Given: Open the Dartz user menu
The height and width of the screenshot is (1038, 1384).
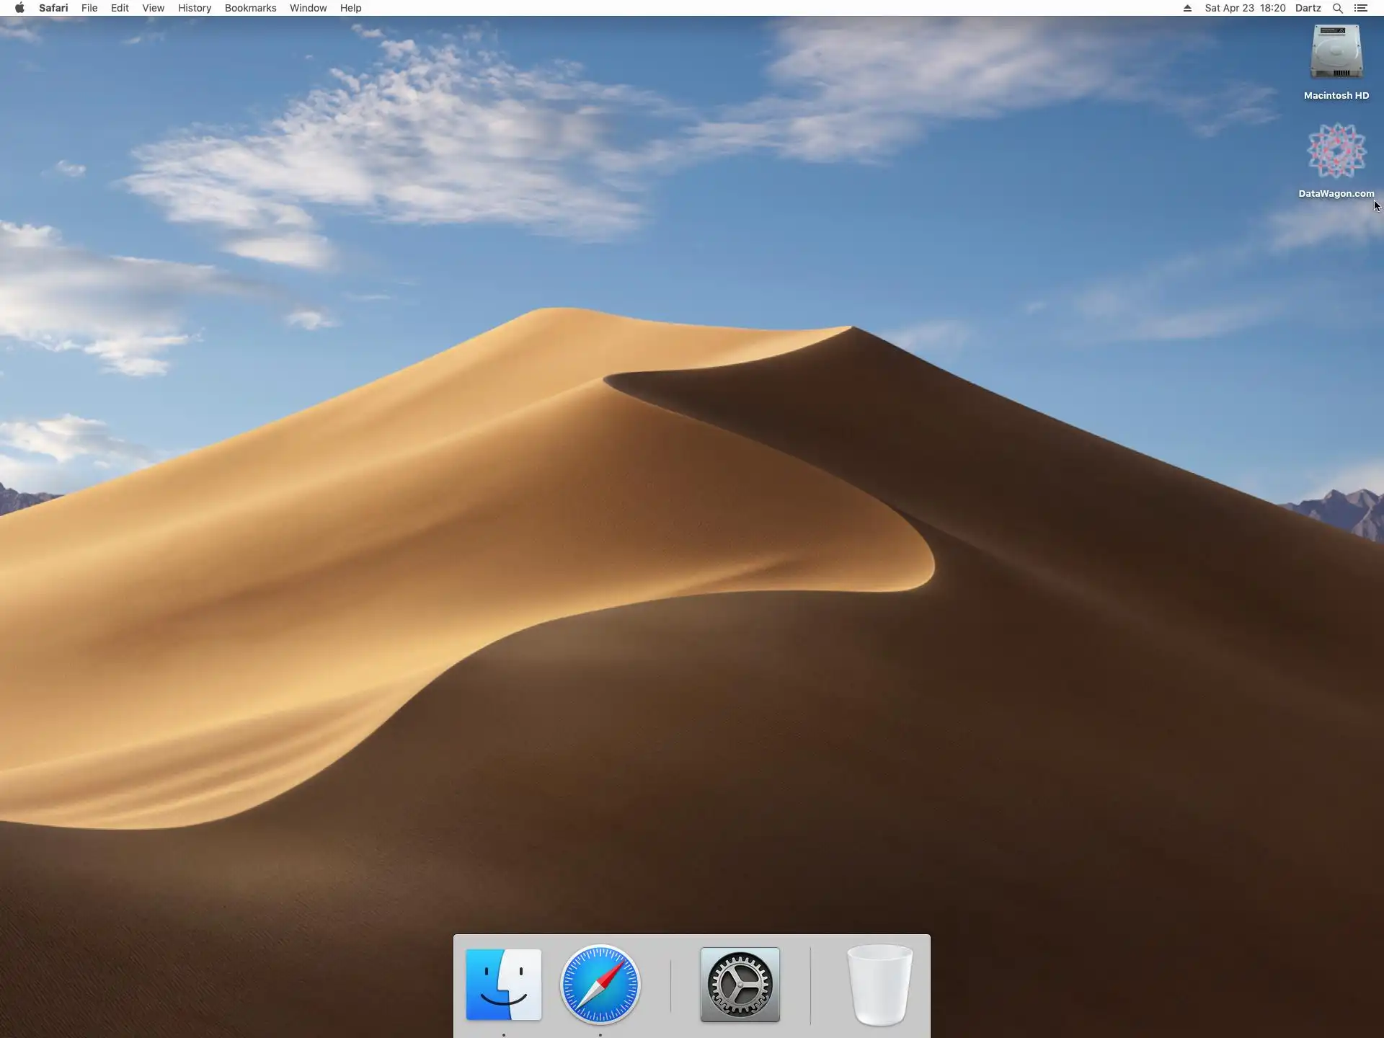Looking at the screenshot, I should click(1308, 8).
